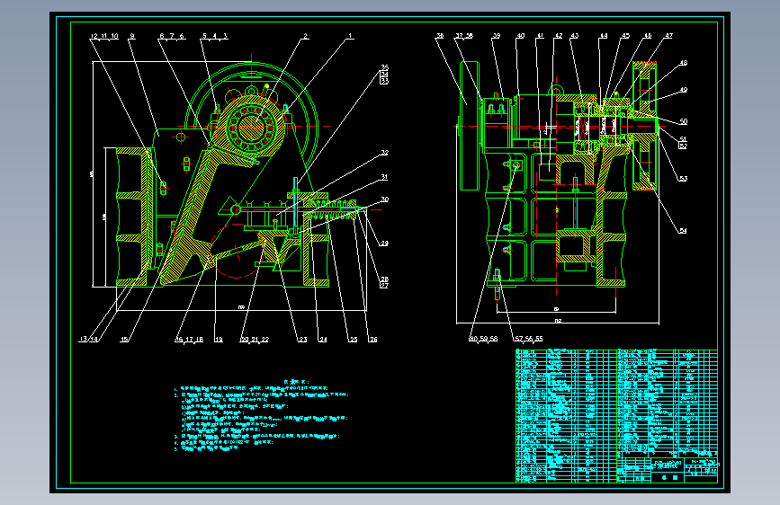
Task: Select part callout number 23
Action: pos(302,340)
